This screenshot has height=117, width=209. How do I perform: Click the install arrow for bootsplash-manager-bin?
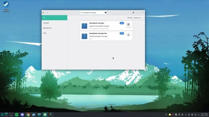128,35
